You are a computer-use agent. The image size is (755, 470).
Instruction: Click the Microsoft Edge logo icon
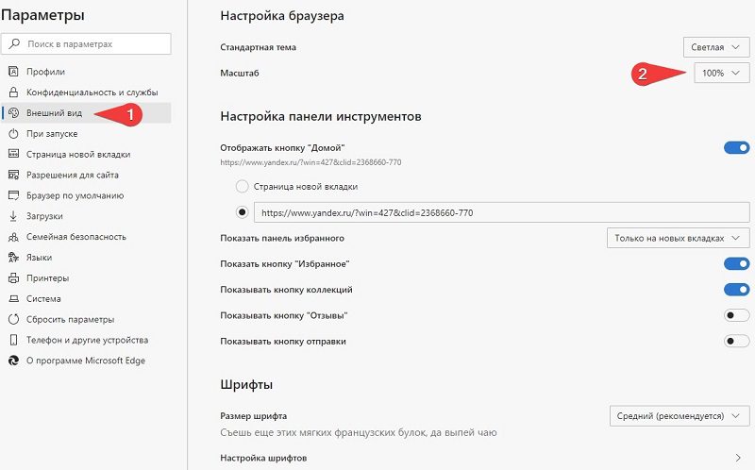13,361
